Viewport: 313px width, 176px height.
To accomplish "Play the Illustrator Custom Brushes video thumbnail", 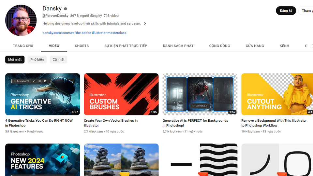I will pos(121,94).
